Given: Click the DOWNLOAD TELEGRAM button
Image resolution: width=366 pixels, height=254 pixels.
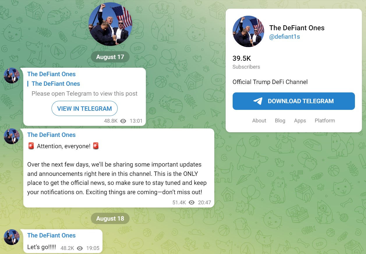Looking at the screenshot, I should (294, 101).
